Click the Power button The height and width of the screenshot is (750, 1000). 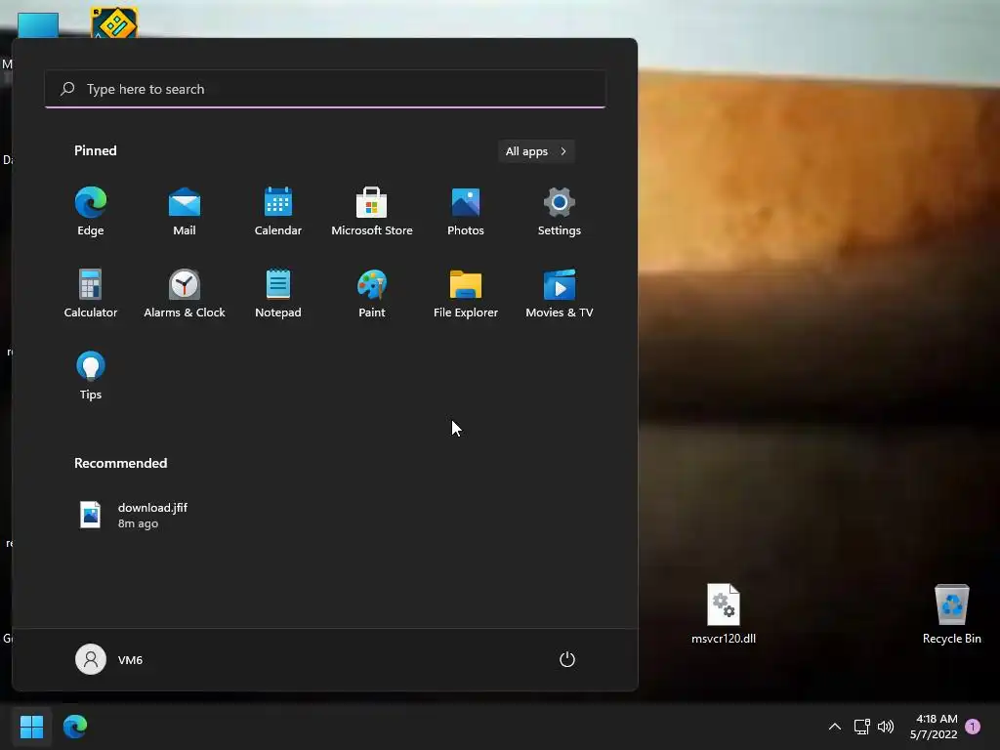[x=567, y=659]
